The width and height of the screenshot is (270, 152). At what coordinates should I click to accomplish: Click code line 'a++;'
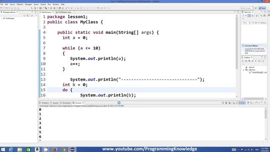[75, 64]
